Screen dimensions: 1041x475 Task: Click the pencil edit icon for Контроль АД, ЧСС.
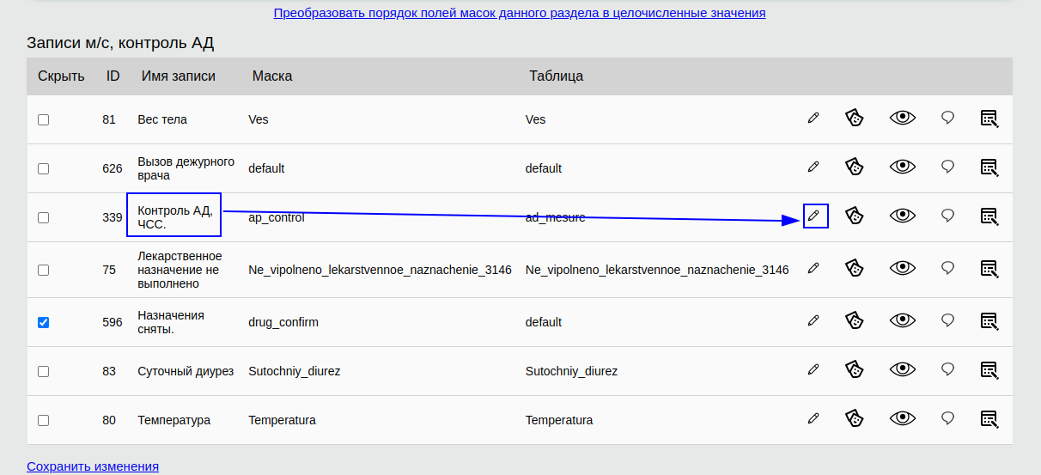click(x=813, y=216)
